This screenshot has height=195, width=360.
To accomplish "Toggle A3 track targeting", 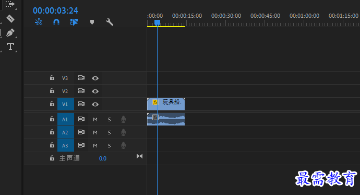I will (66, 145).
